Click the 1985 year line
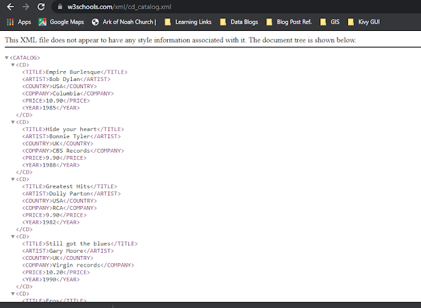The height and width of the screenshot is (308, 421). point(51,108)
